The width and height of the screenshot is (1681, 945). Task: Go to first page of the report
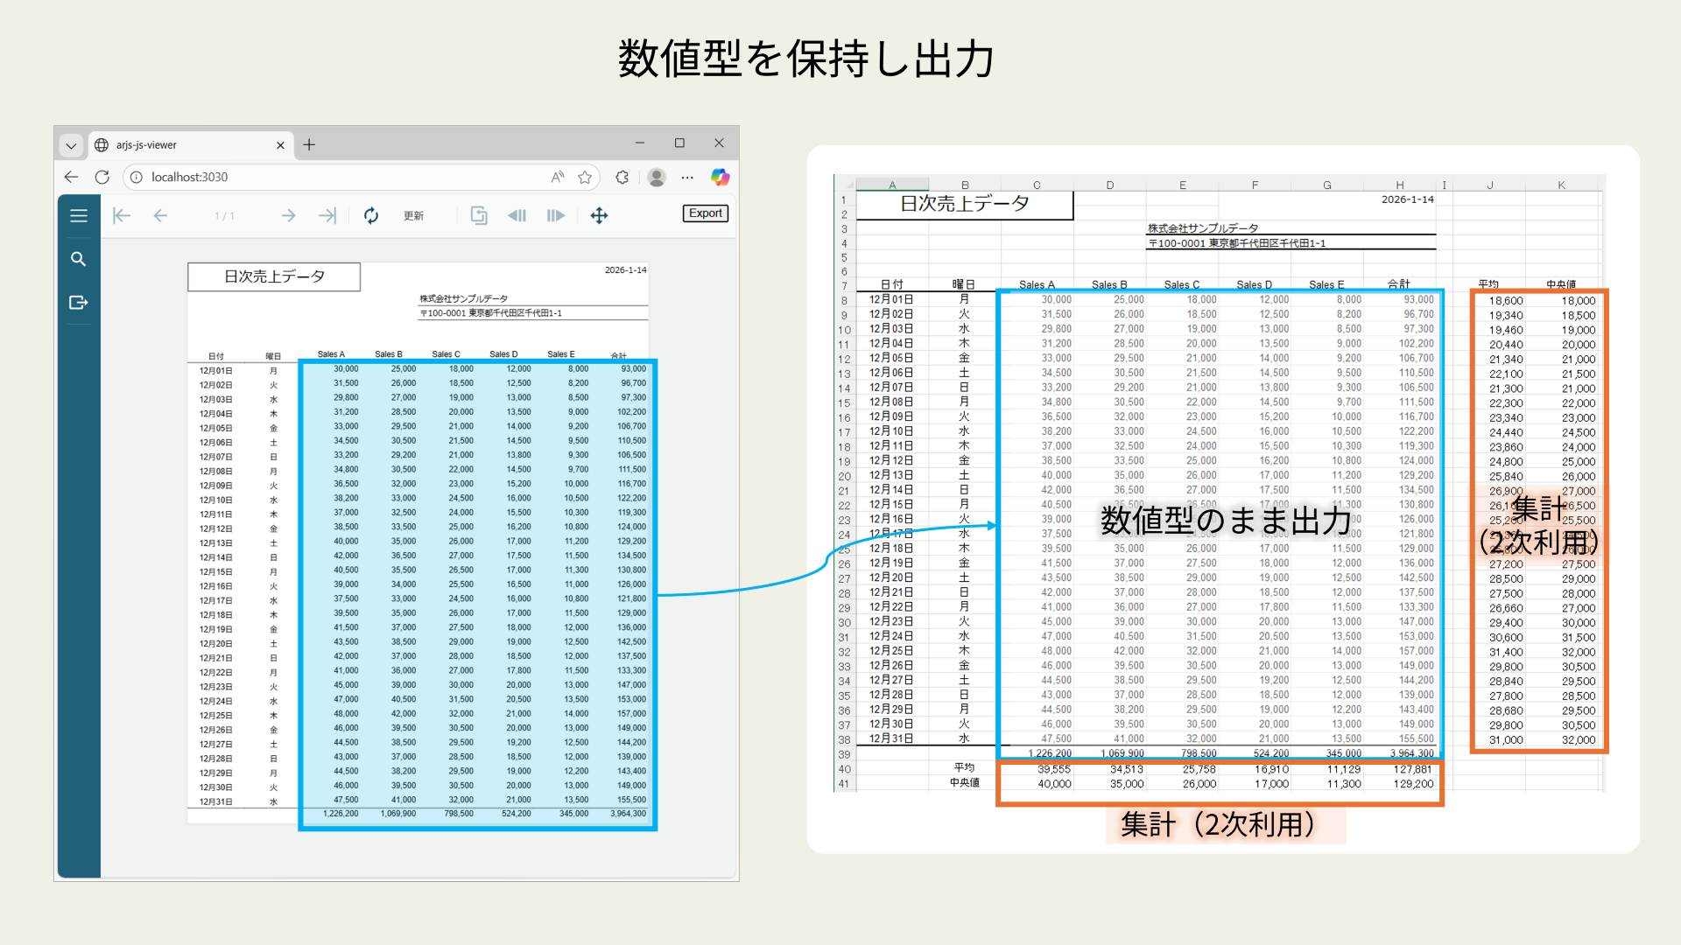[122, 215]
